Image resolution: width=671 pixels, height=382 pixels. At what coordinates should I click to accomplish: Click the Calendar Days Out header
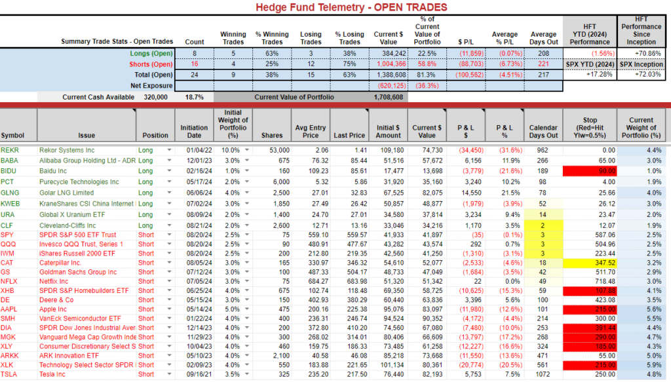tap(543, 125)
